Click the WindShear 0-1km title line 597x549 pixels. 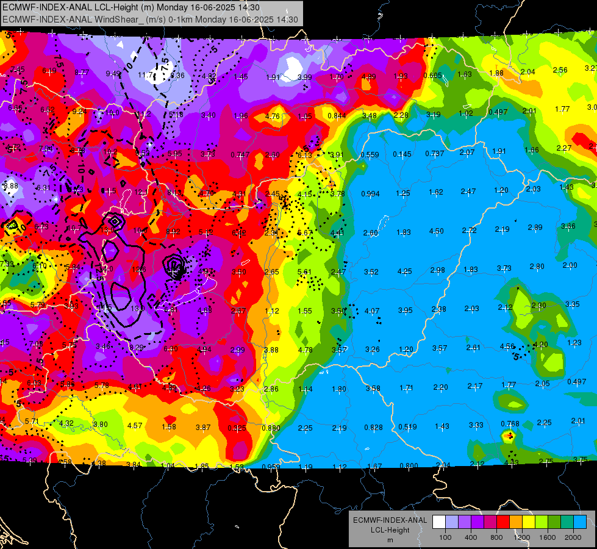pyautogui.click(x=150, y=19)
